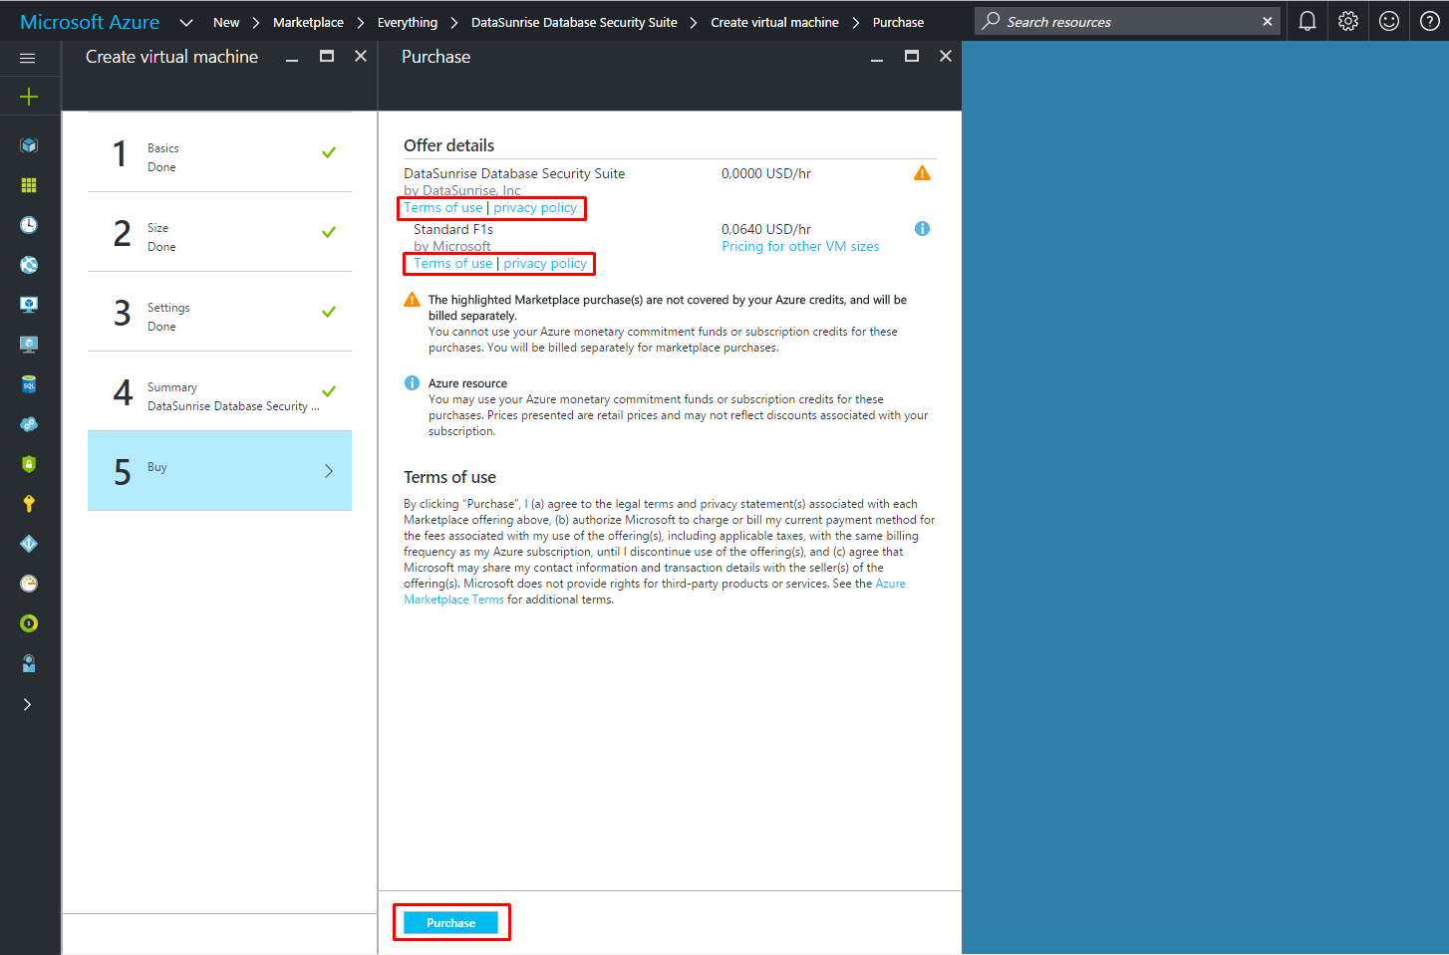Image resolution: width=1449 pixels, height=955 pixels.
Task: Click the Offer details heading
Action: click(x=448, y=145)
